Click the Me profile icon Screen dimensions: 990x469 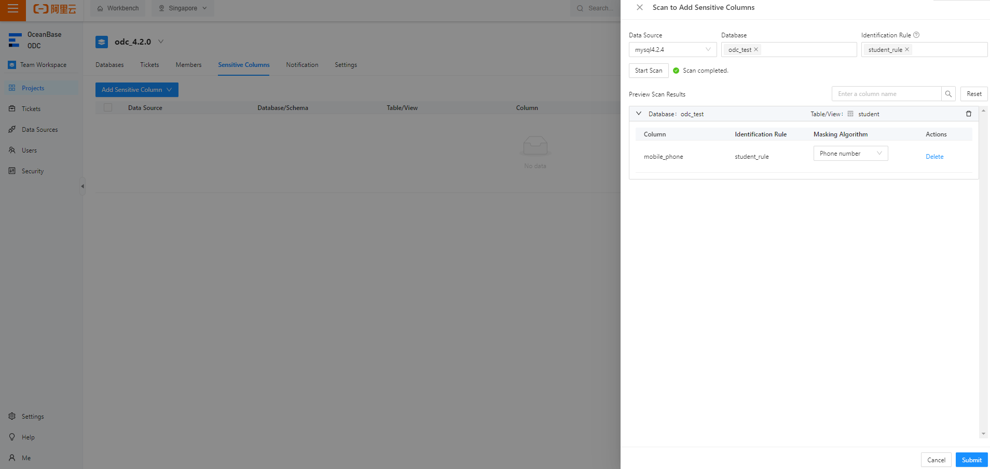pos(12,458)
